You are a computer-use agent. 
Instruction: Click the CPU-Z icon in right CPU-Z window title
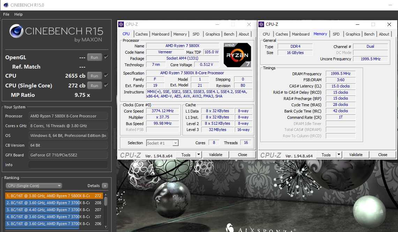(x=261, y=24)
